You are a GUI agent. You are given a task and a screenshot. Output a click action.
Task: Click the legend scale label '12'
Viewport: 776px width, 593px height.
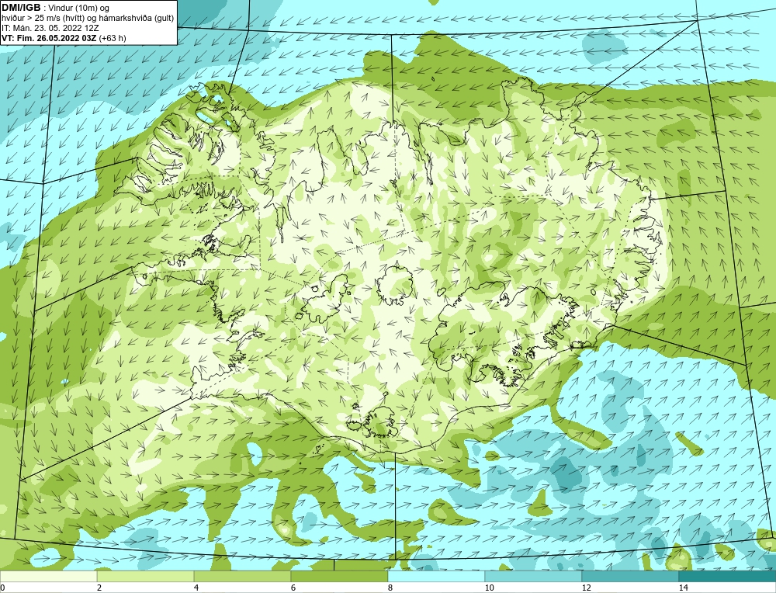click(586, 588)
